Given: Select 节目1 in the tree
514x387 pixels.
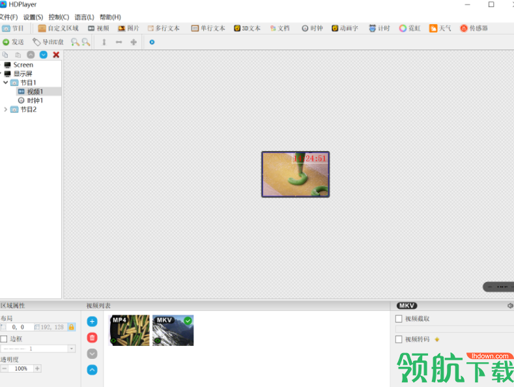Looking at the screenshot, I should click(28, 82).
